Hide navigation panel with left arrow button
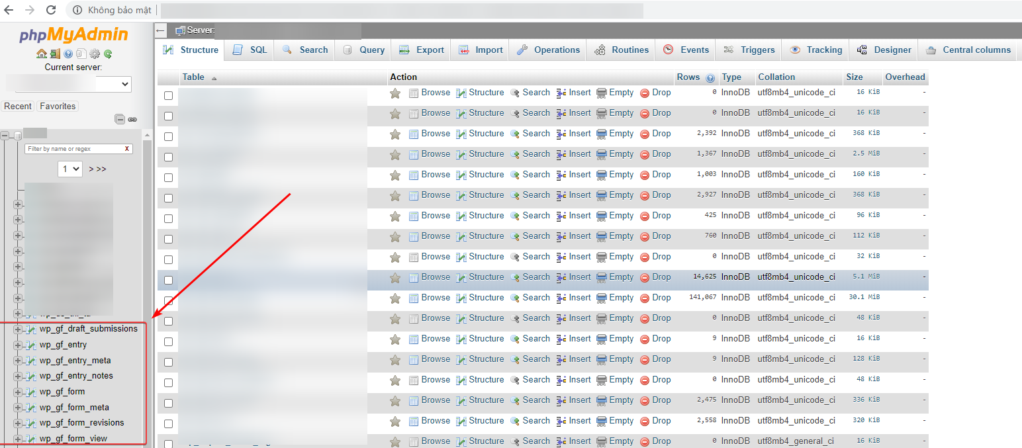 click(x=161, y=30)
